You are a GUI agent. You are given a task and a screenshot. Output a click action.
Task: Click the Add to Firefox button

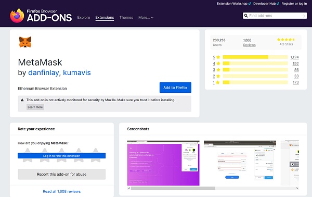175,88
